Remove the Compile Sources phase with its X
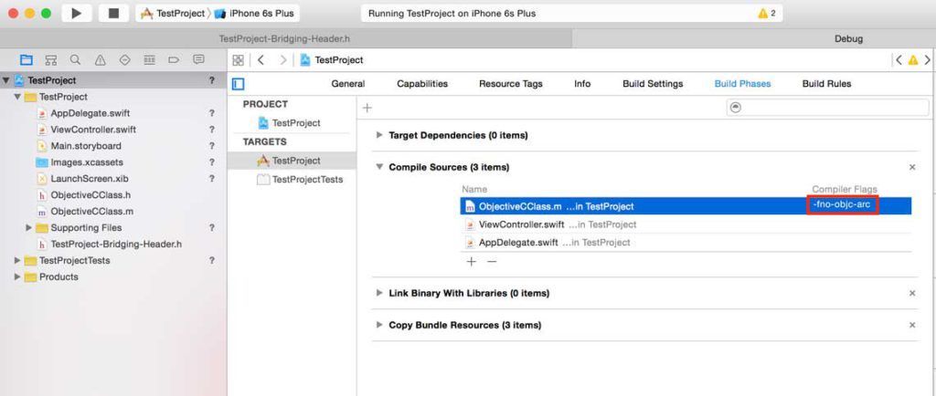936x396 pixels. click(x=912, y=167)
